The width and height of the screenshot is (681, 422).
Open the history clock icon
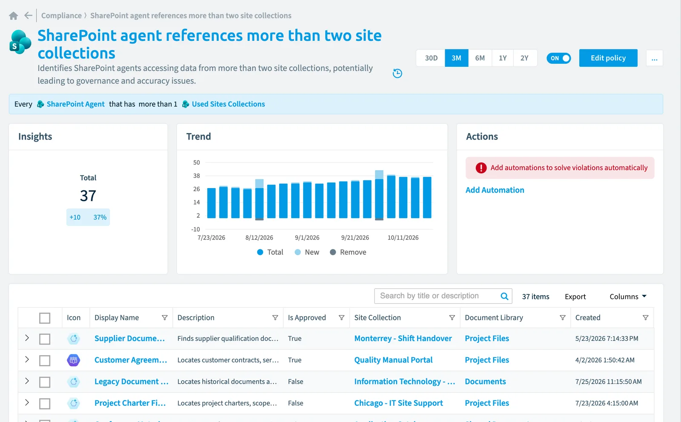(397, 73)
